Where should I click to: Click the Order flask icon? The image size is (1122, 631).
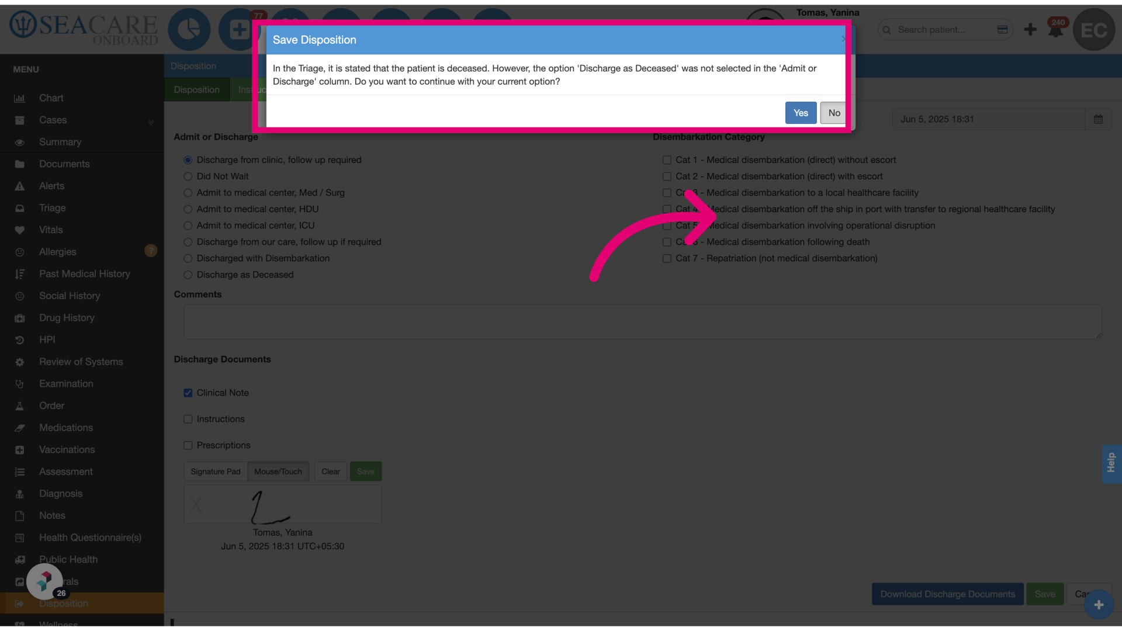tap(19, 406)
